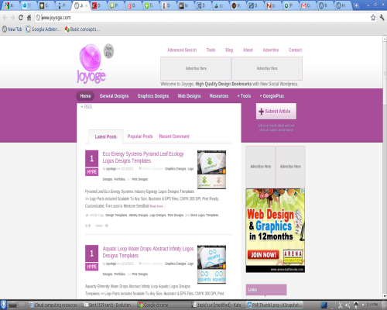387x310 pixels.
Task: Open the General Designs menu
Action: click(114, 96)
